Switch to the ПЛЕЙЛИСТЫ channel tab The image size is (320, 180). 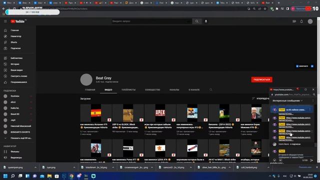point(128,90)
